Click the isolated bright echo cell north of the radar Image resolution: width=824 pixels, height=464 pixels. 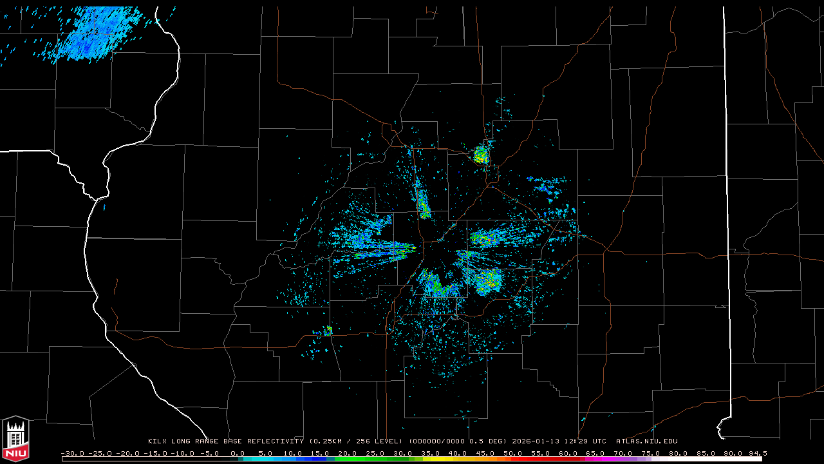coord(480,155)
